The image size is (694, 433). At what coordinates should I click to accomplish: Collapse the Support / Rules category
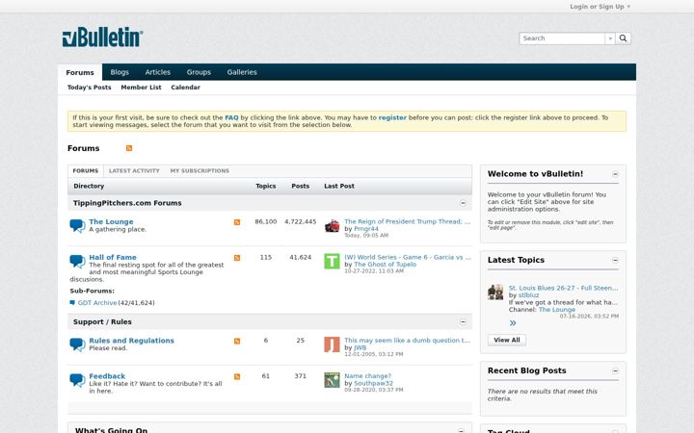463,322
